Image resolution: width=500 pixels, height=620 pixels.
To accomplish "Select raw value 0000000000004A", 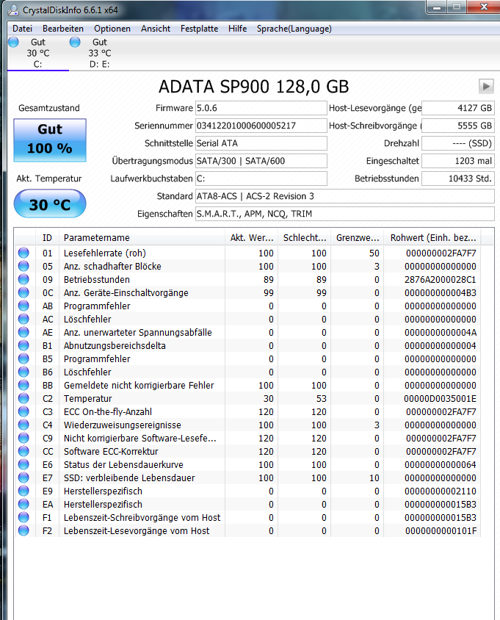I will 441,333.
